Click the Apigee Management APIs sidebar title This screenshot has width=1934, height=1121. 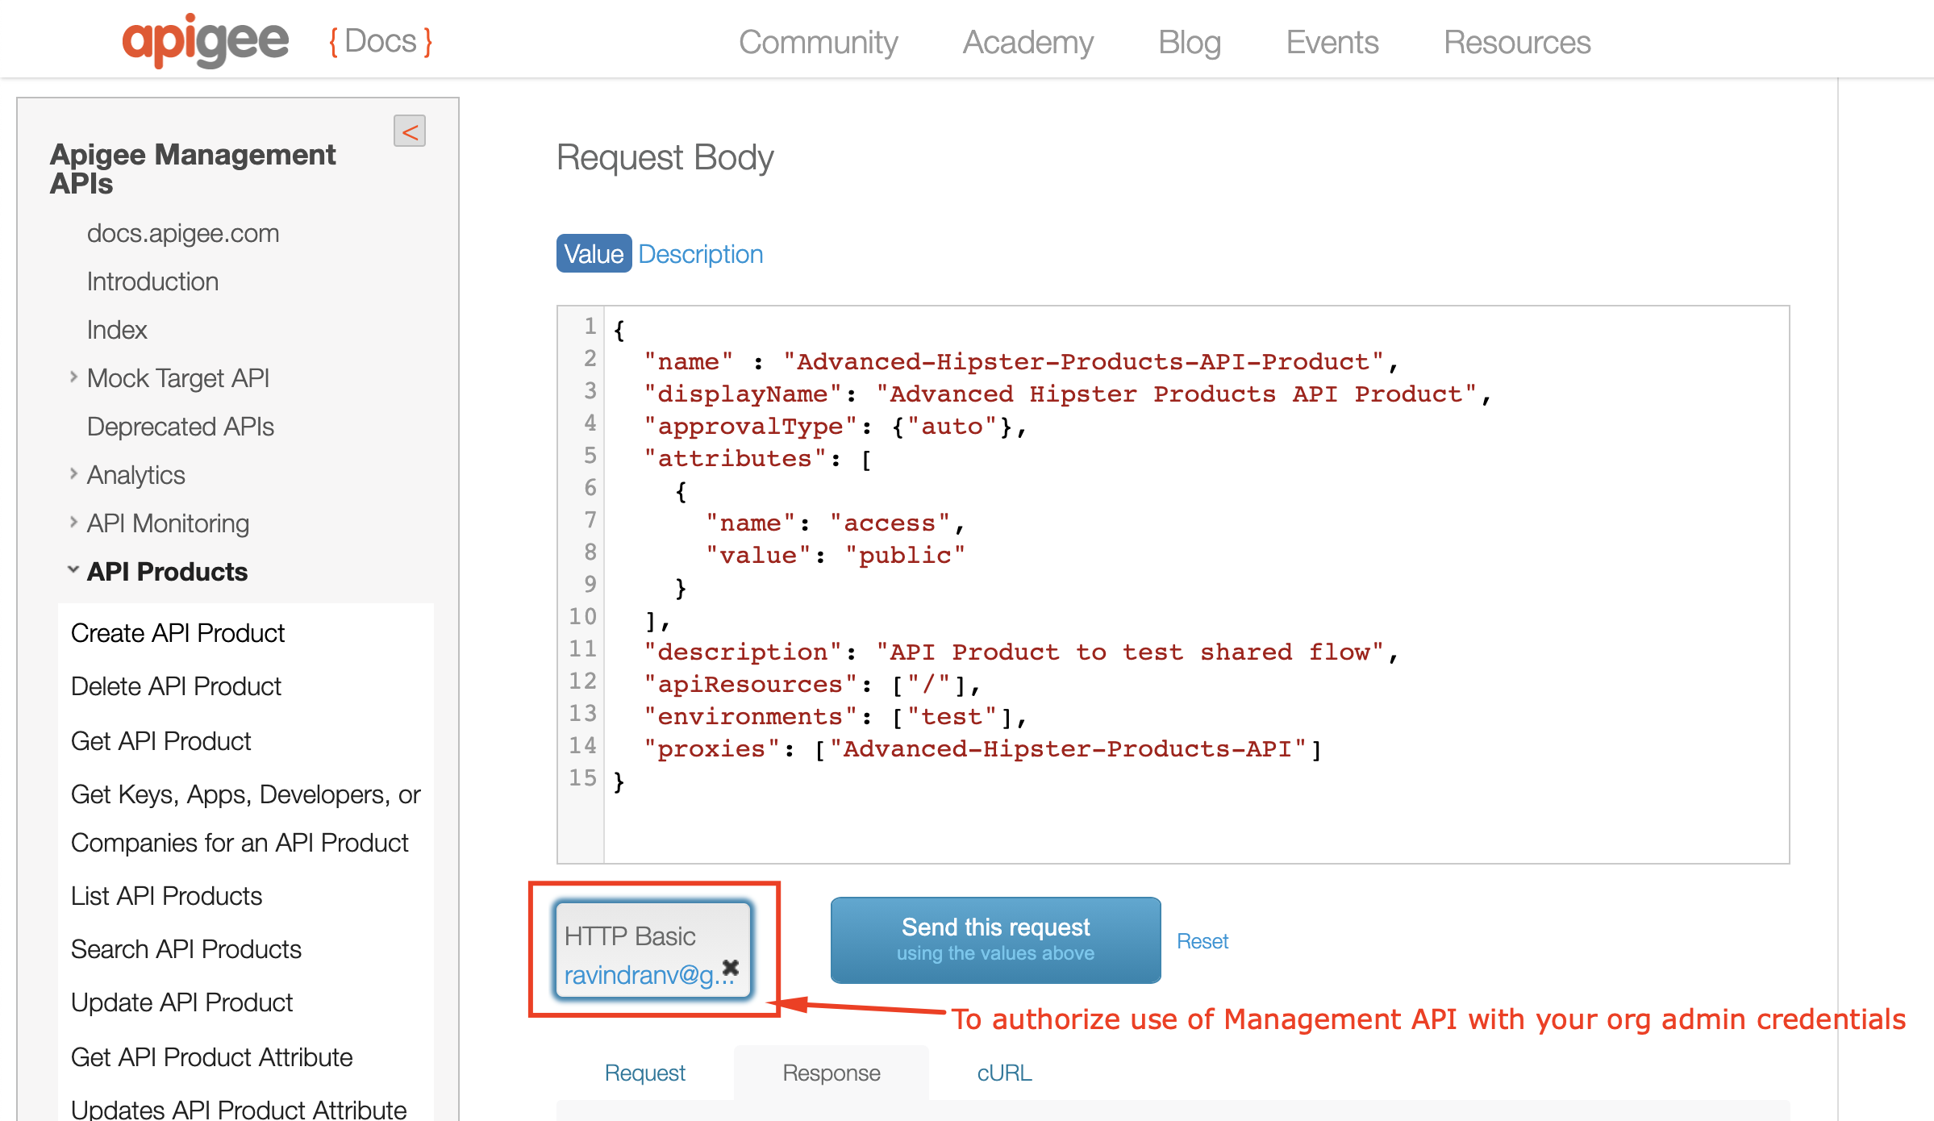point(193,169)
